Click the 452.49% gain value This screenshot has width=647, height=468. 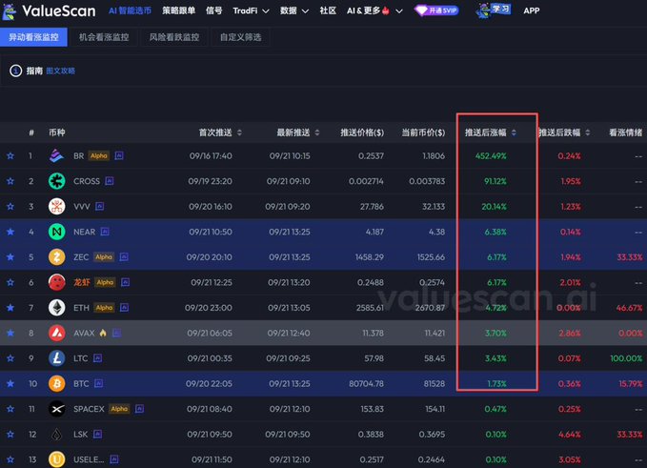[491, 156]
